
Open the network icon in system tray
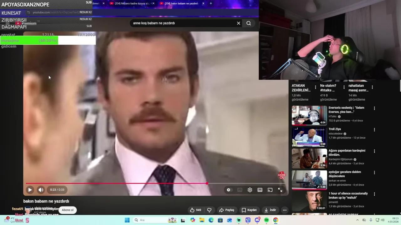[x=377, y=220]
